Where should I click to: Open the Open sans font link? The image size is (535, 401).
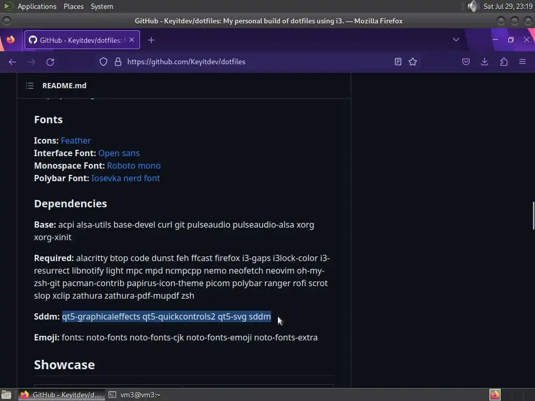click(119, 153)
